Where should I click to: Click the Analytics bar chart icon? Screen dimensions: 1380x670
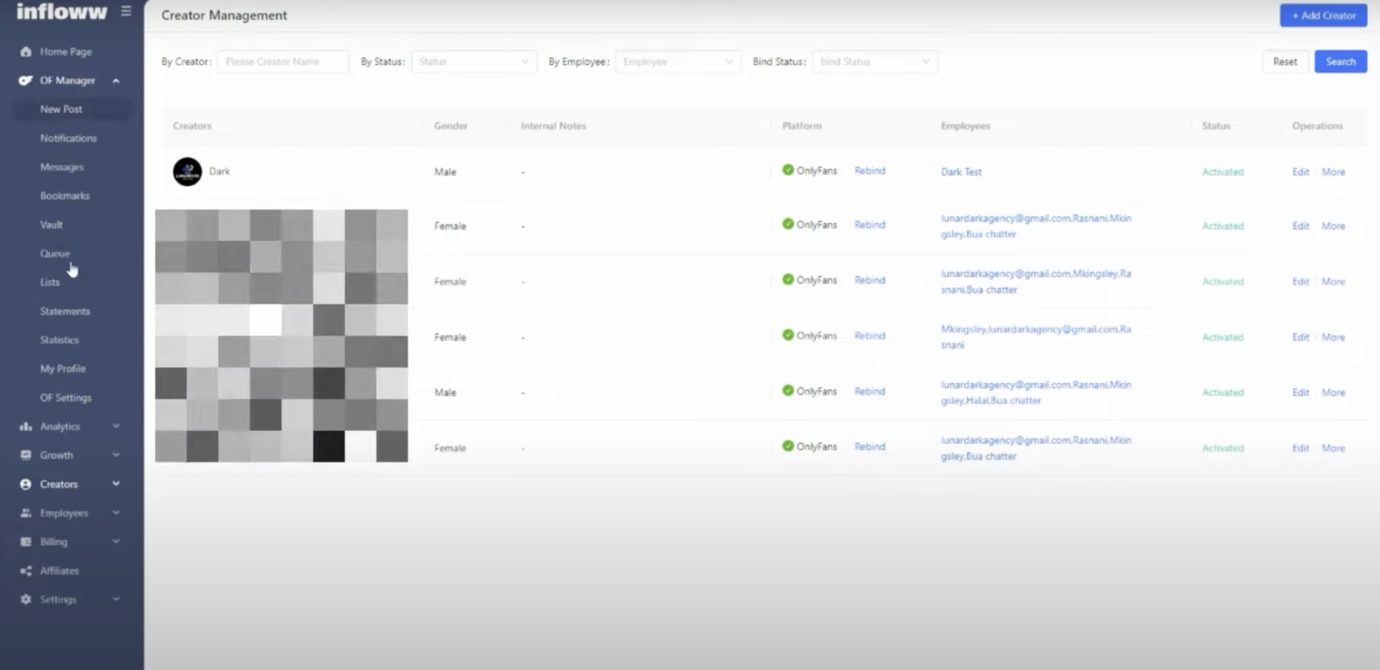click(26, 427)
